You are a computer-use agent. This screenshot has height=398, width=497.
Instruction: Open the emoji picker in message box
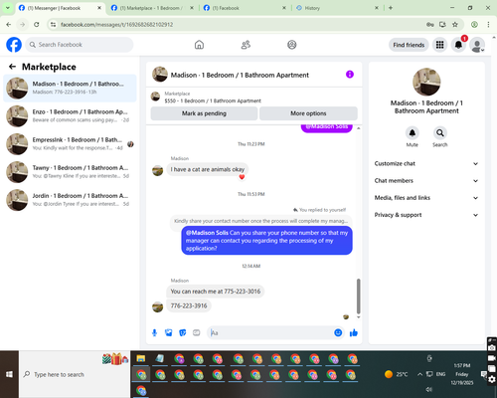tap(338, 332)
